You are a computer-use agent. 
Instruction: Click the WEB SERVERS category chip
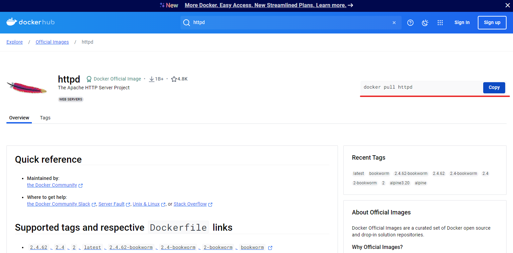(71, 99)
